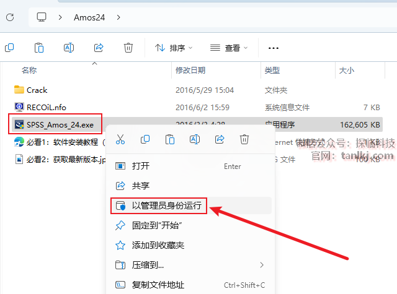The image size is (397, 294).
Task: Sort by the 类型 column header
Action: click(272, 70)
